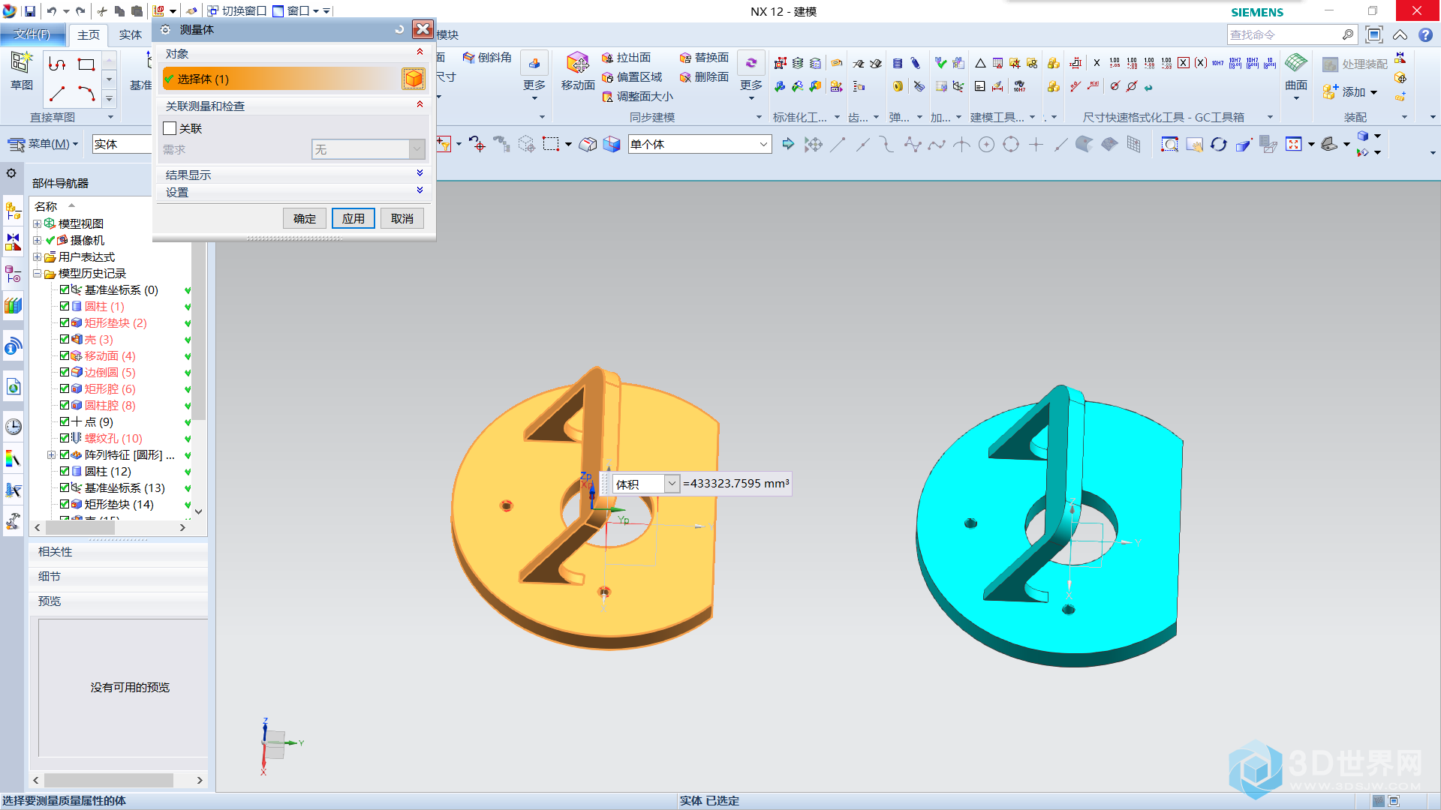This screenshot has width=1441, height=810.
Task: Toggle checkbox for 螺纹孔 (10) feature
Action: [65, 438]
